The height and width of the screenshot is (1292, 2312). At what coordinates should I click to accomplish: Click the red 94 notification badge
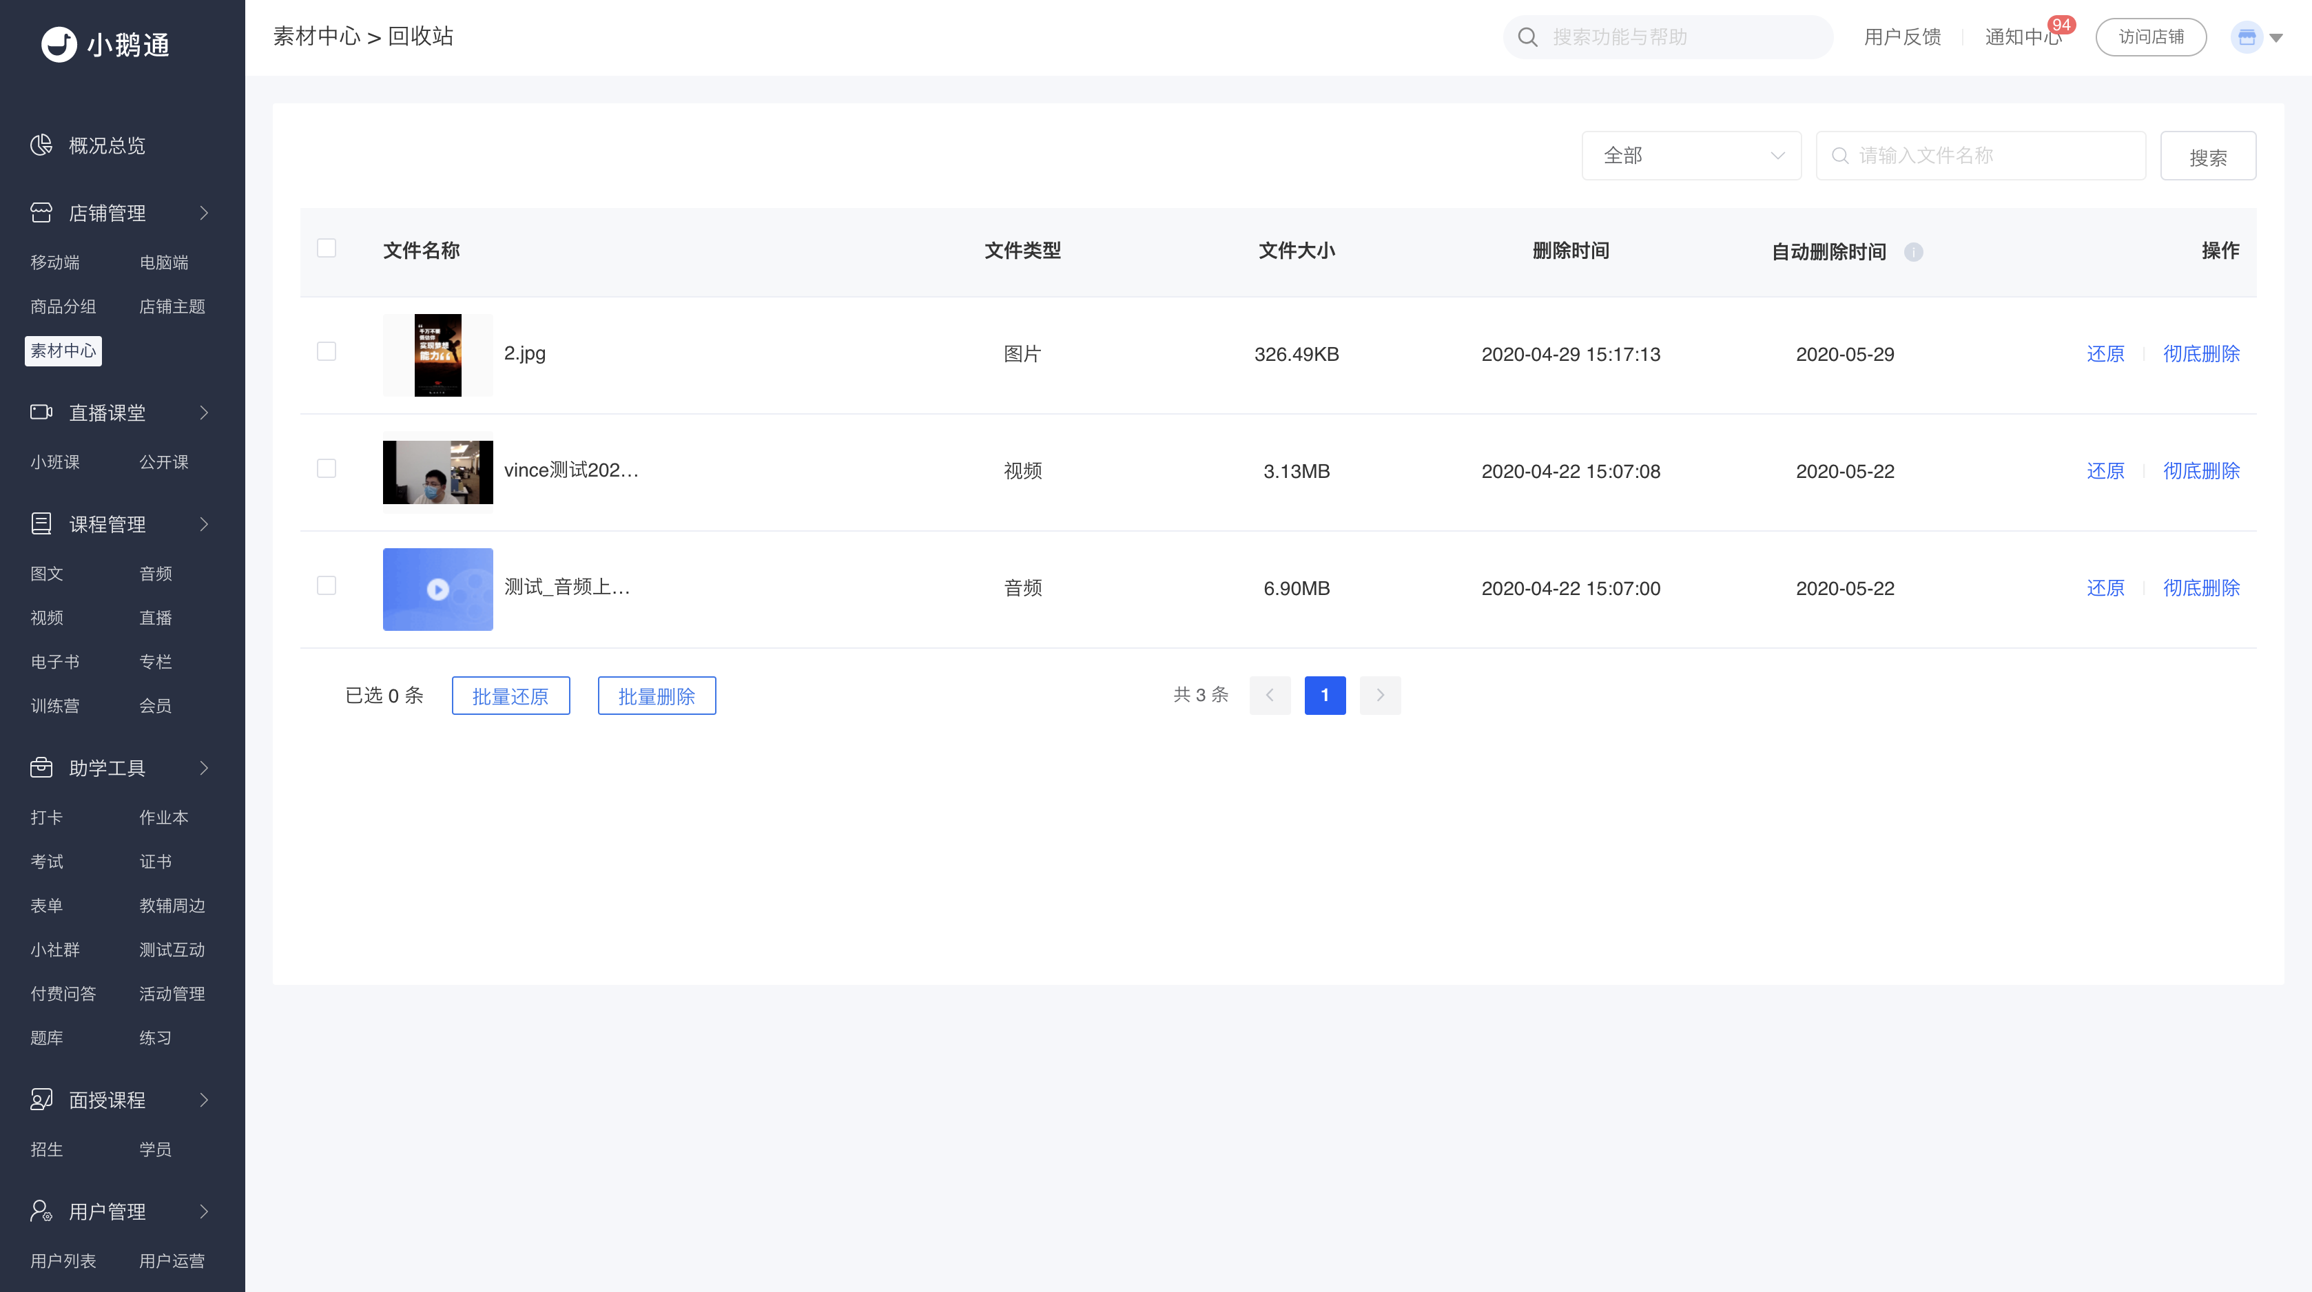[2062, 25]
